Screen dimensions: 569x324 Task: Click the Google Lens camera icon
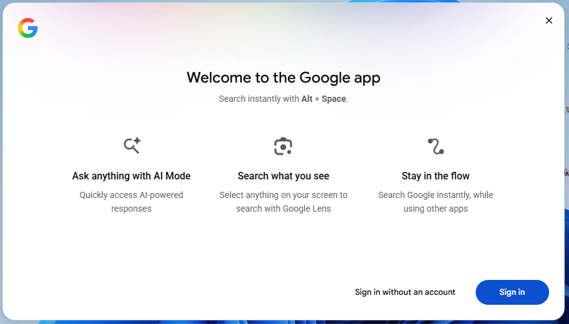click(283, 146)
